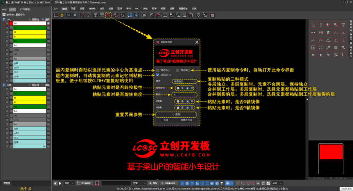Select yellow 'tl' layer in orig group

(30, 32)
